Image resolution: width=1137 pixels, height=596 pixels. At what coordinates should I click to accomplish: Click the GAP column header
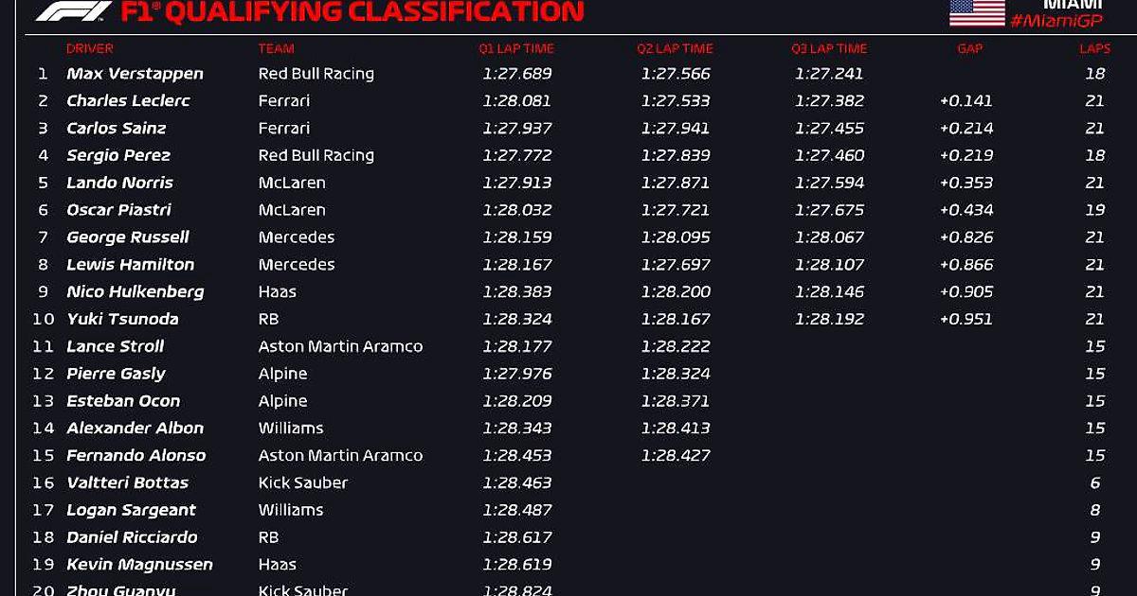click(970, 48)
